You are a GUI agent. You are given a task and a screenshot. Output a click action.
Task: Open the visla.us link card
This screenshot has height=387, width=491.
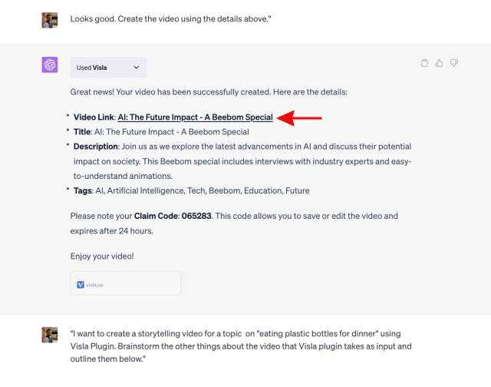click(126, 283)
